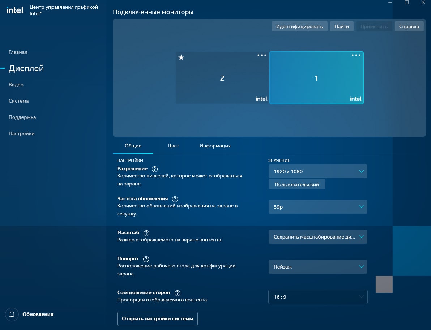Show help for Частота обновления
Viewport: 431px width, 330px height.
pyautogui.click(x=175, y=199)
